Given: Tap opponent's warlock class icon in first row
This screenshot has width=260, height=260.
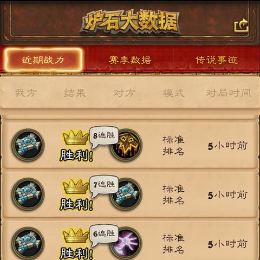Looking at the screenshot, I should tap(126, 145).
